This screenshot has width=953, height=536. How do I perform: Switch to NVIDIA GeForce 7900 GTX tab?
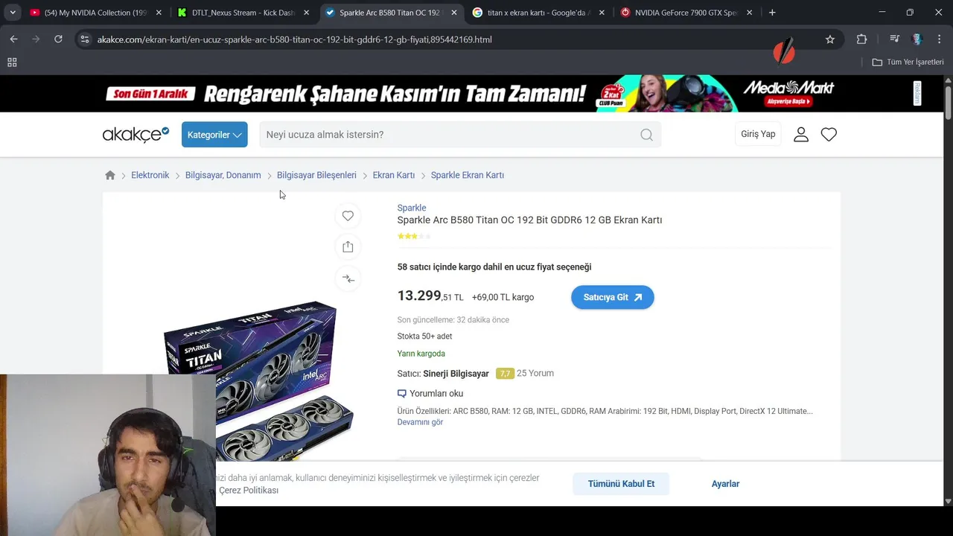coord(686,13)
